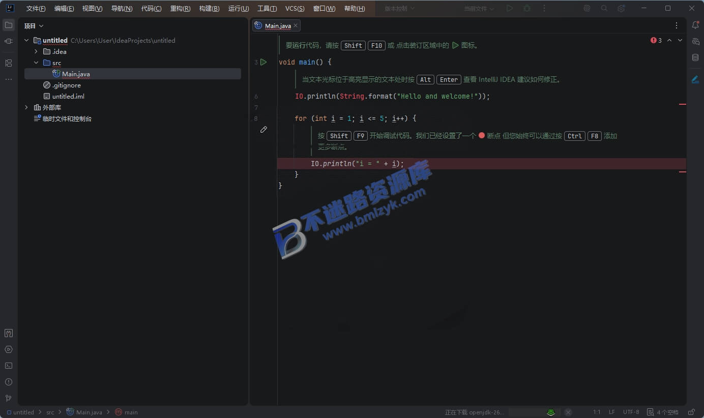The width and height of the screenshot is (704, 418).
Task: Close the Main.java editor tab
Action: pyautogui.click(x=296, y=26)
